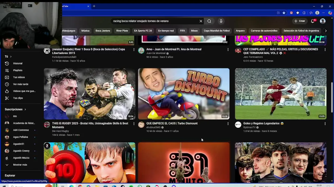The image size is (334, 187).
Task: Open options for QUE EMPIECE EL CAOS video
Action: 228,124
